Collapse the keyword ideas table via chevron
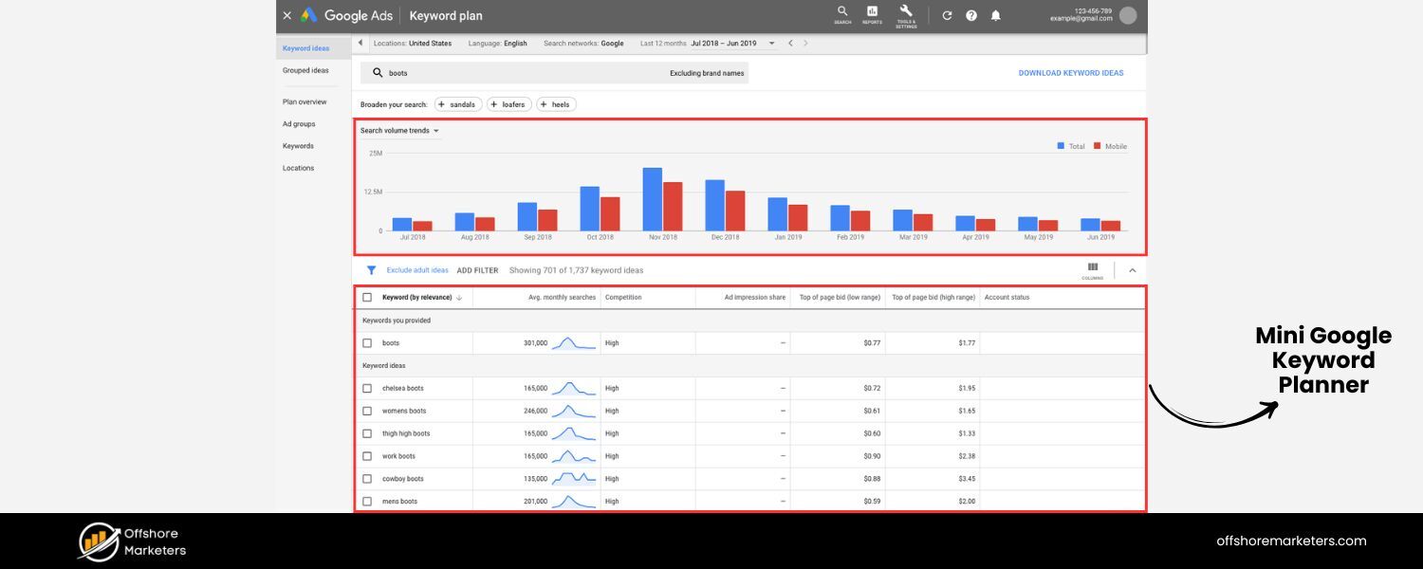 pyautogui.click(x=1132, y=269)
